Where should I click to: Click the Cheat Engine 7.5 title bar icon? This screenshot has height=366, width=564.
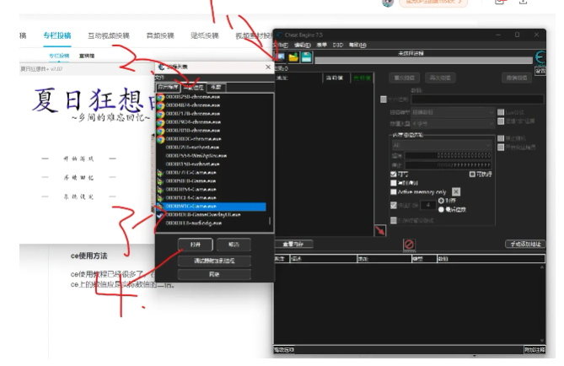pyautogui.click(x=280, y=35)
